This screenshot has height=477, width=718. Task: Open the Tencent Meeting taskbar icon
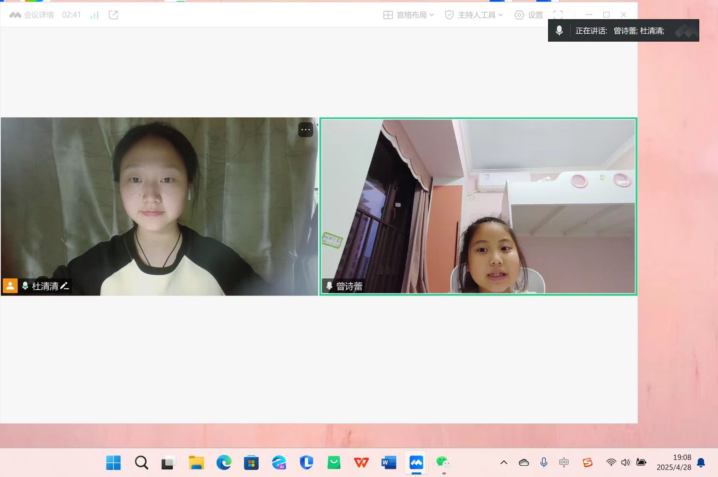416,462
